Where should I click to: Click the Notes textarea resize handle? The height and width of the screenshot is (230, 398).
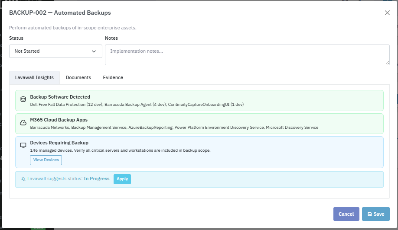[387, 63]
